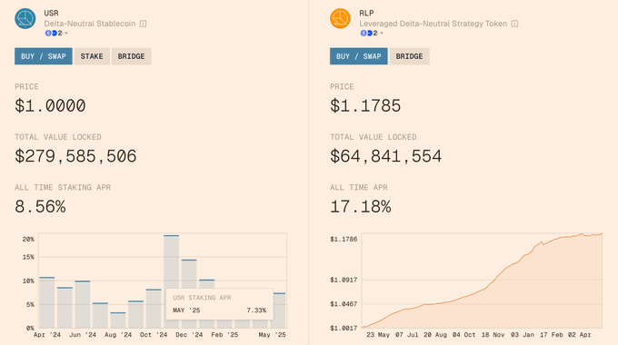Click the RLP price chart area
618x345 pixels.
pos(482,281)
